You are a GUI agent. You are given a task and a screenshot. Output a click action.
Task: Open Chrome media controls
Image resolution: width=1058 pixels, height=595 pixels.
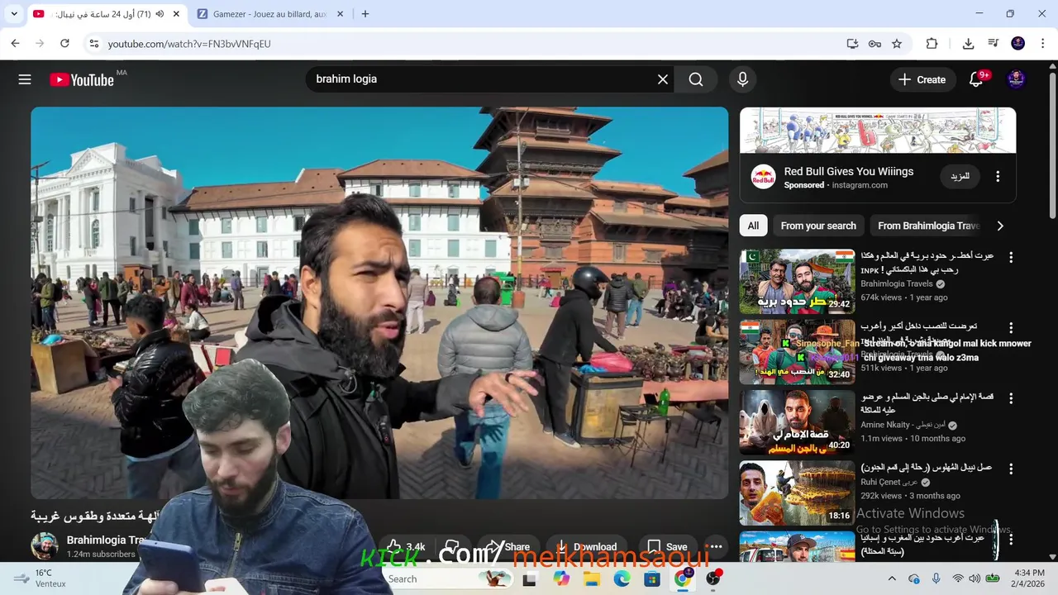994,44
